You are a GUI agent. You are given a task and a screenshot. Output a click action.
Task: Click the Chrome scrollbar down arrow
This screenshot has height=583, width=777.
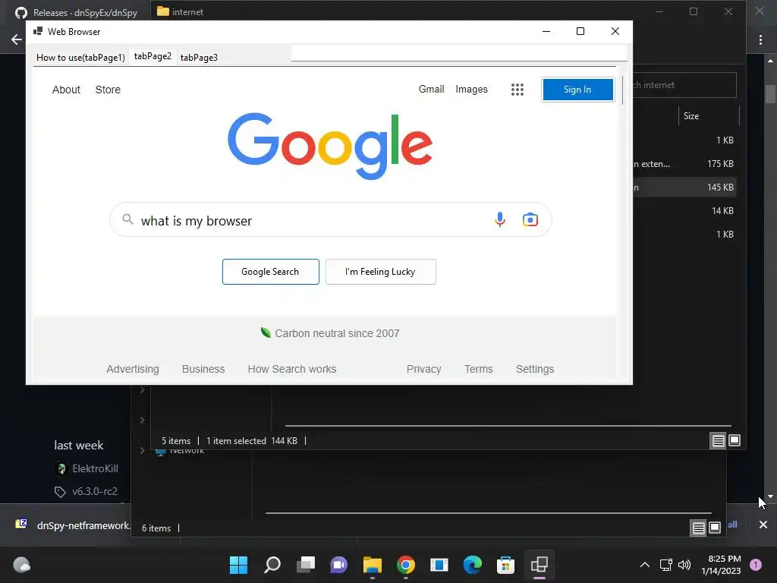pos(770,496)
